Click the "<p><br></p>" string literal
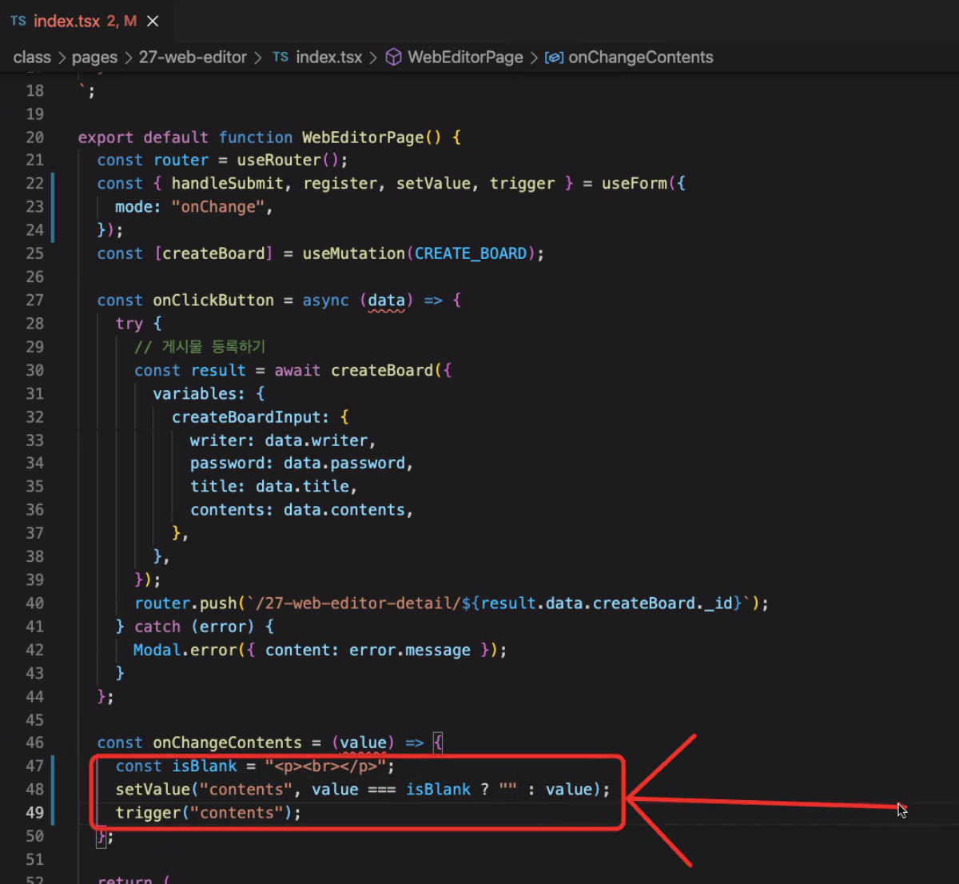959x884 pixels. point(326,767)
